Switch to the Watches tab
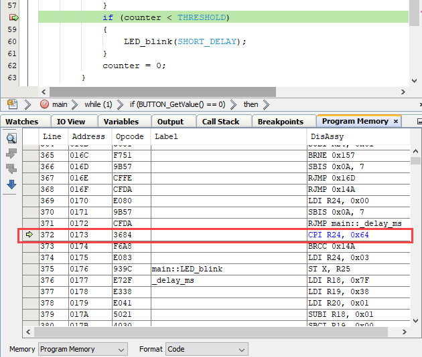The image size is (422, 357). pos(22,122)
